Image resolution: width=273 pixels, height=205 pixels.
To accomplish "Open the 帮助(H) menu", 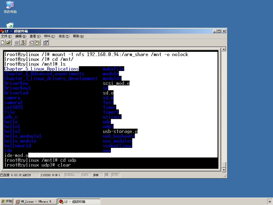I will click(x=78, y=36).
